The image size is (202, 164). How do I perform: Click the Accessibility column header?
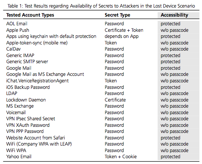pyautogui.click(x=175, y=15)
